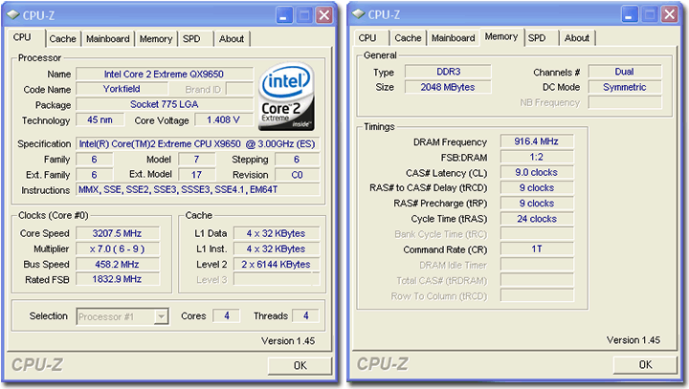
Task: Click the DC Mode Symmetric value
Action: point(625,87)
